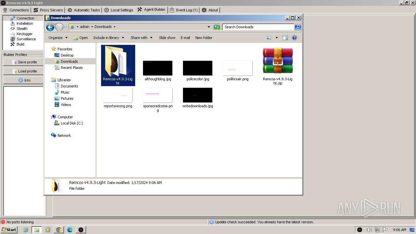Open Surveillance settings in the builder sidebar
The width and height of the screenshot is (416, 234).
[26, 39]
